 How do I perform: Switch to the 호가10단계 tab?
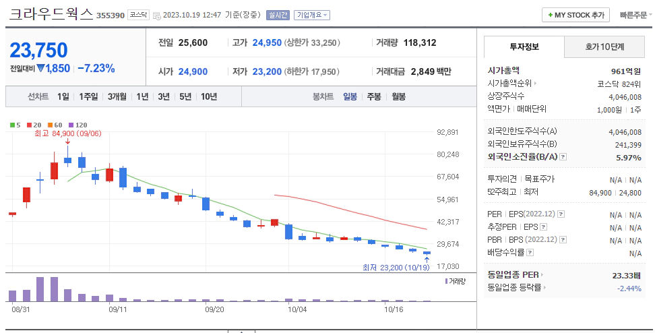pyautogui.click(x=604, y=47)
